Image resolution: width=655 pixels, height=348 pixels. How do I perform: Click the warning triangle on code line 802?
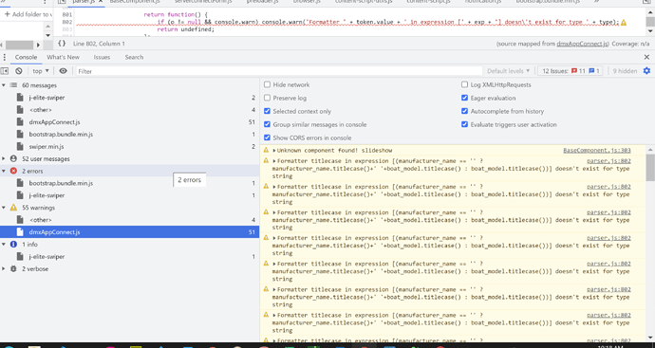pos(624,23)
